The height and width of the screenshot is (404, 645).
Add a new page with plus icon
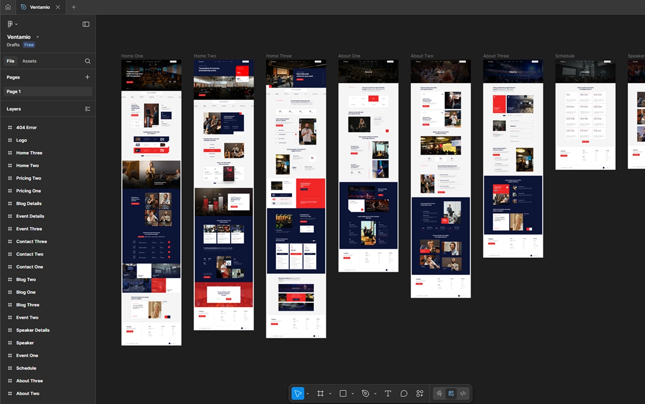click(87, 77)
